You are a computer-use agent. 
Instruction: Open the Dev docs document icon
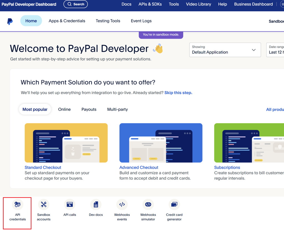point(96,205)
